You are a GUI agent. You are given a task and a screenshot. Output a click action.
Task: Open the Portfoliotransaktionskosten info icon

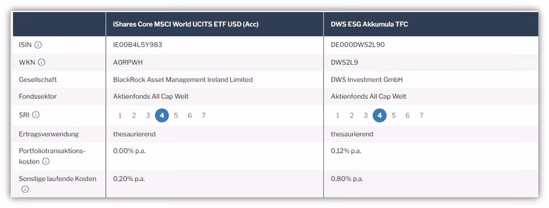[46, 162]
